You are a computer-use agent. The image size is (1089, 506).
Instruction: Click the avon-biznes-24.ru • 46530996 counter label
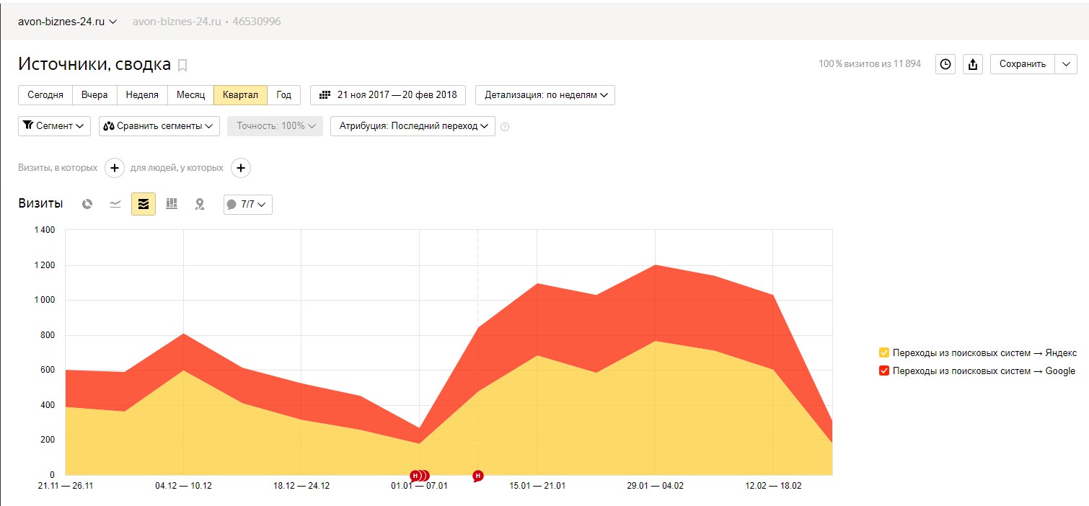(207, 22)
